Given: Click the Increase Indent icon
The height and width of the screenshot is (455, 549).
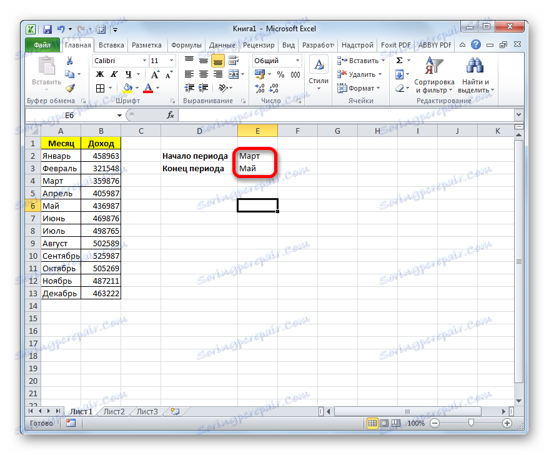Looking at the screenshot, I should (204, 88).
